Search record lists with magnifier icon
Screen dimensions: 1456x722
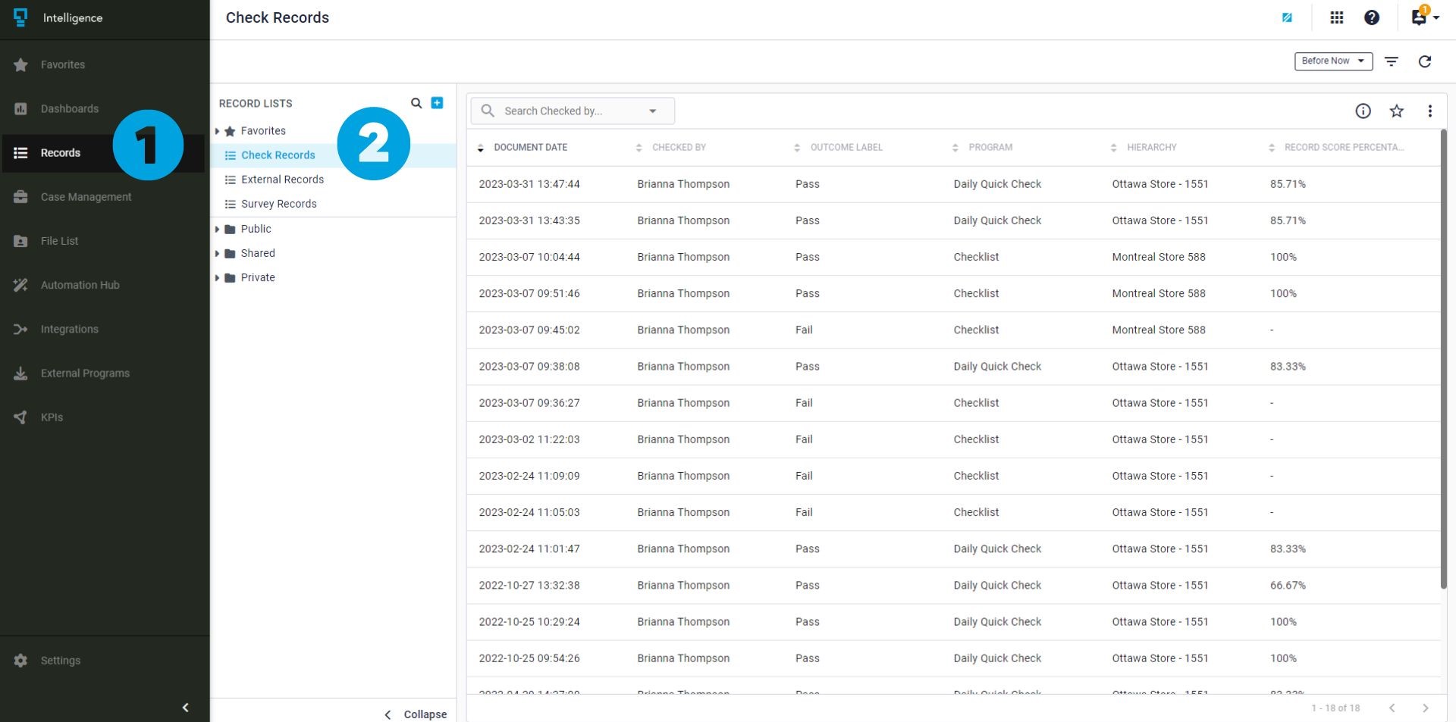[x=416, y=103]
